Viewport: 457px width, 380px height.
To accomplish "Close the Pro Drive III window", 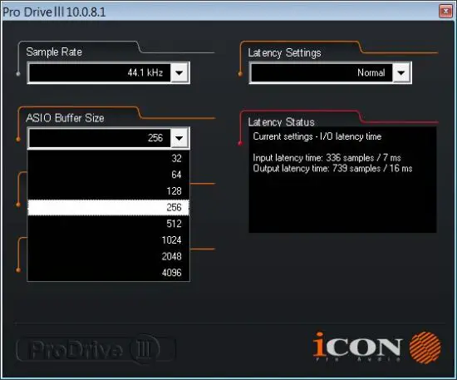I will (445, 12).
